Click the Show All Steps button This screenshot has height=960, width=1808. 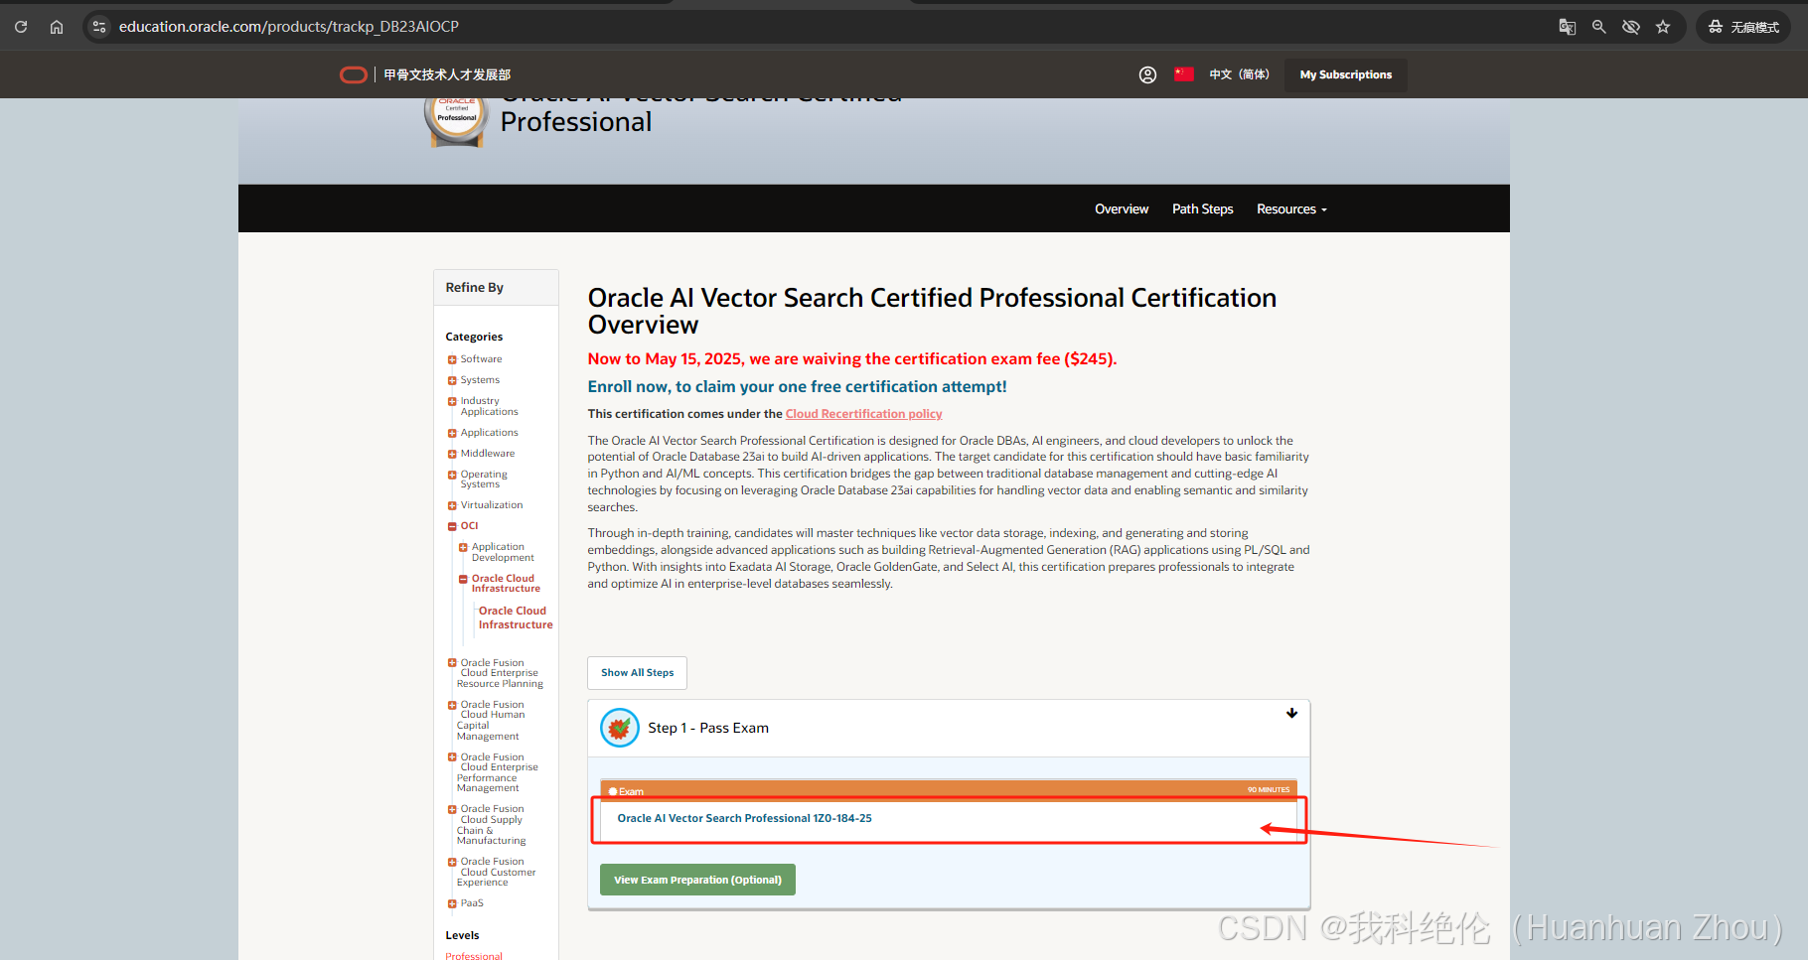pos(637,672)
